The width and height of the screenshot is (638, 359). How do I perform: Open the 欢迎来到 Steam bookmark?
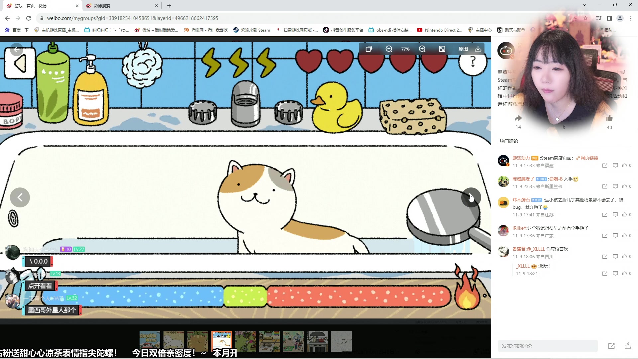tap(252, 30)
